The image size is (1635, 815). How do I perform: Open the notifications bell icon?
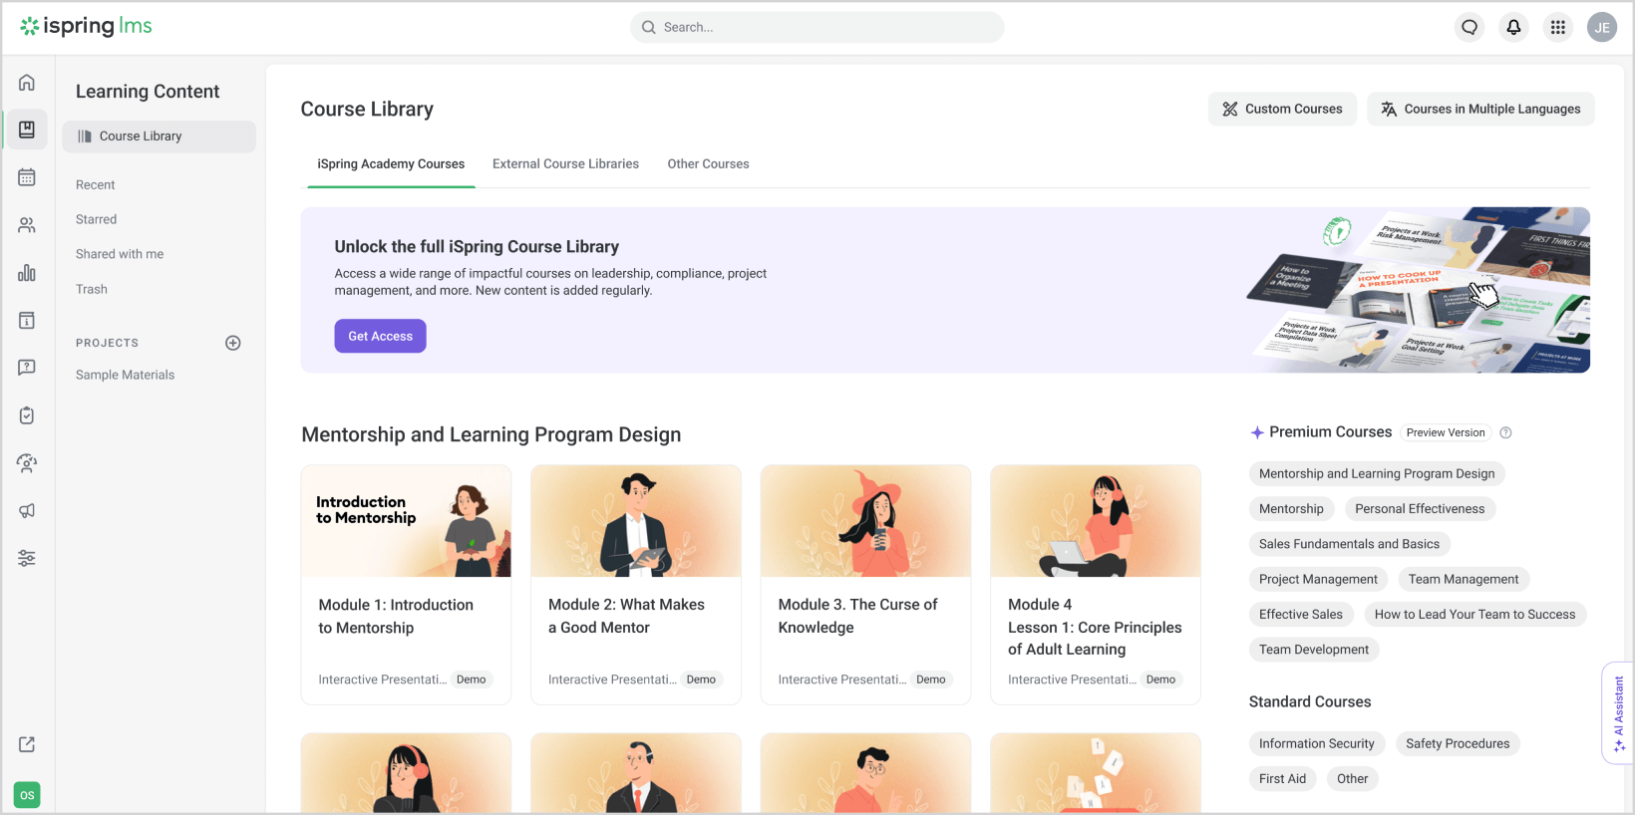[1513, 28]
